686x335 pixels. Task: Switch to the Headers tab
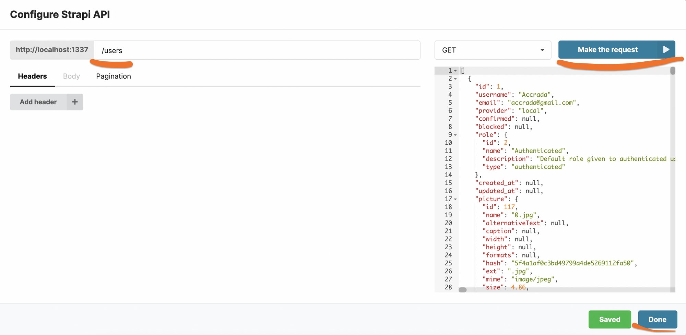tap(32, 76)
